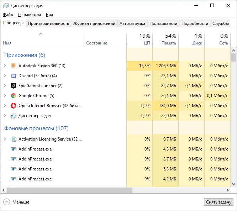Click the horizontal scrollbar left arrow

tap(4, 190)
